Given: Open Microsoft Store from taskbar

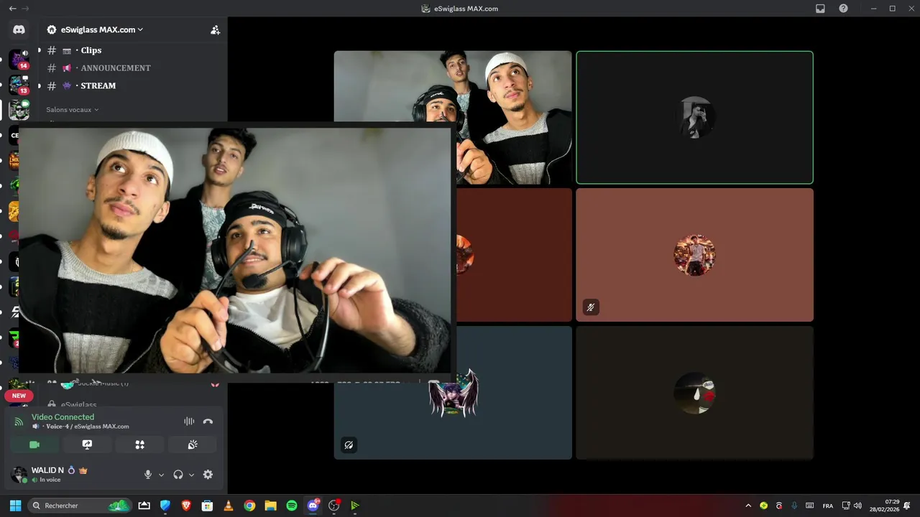Looking at the screenshot, I should click(x=208, y=506).
